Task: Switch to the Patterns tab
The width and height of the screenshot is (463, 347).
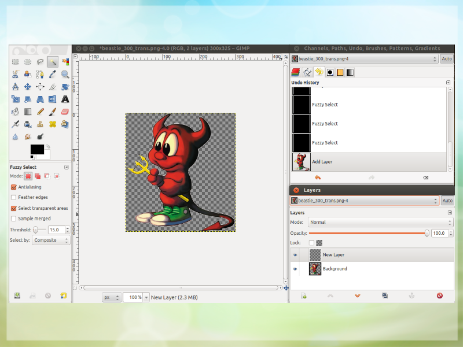Action: pos(340,72)
